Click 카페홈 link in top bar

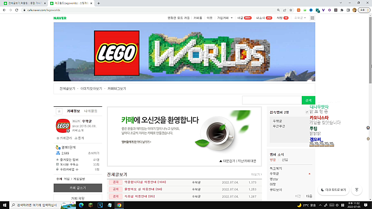(198, 18)
